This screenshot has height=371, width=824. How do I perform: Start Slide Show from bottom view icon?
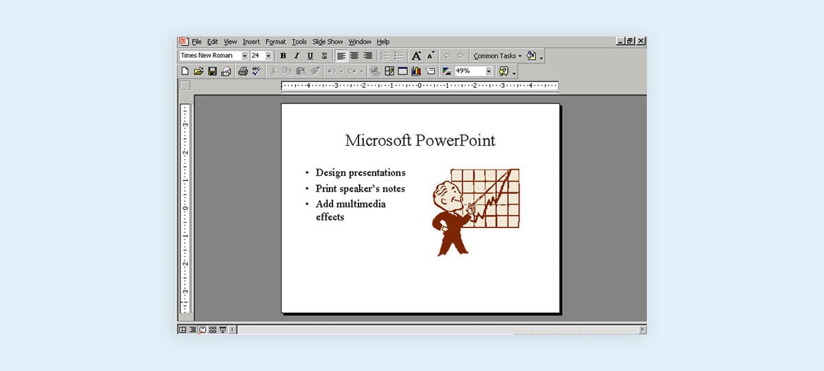click(222, 330)
